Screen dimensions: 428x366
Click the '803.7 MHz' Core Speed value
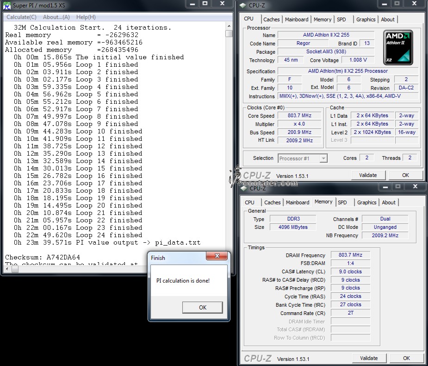[x=299, y=116]
